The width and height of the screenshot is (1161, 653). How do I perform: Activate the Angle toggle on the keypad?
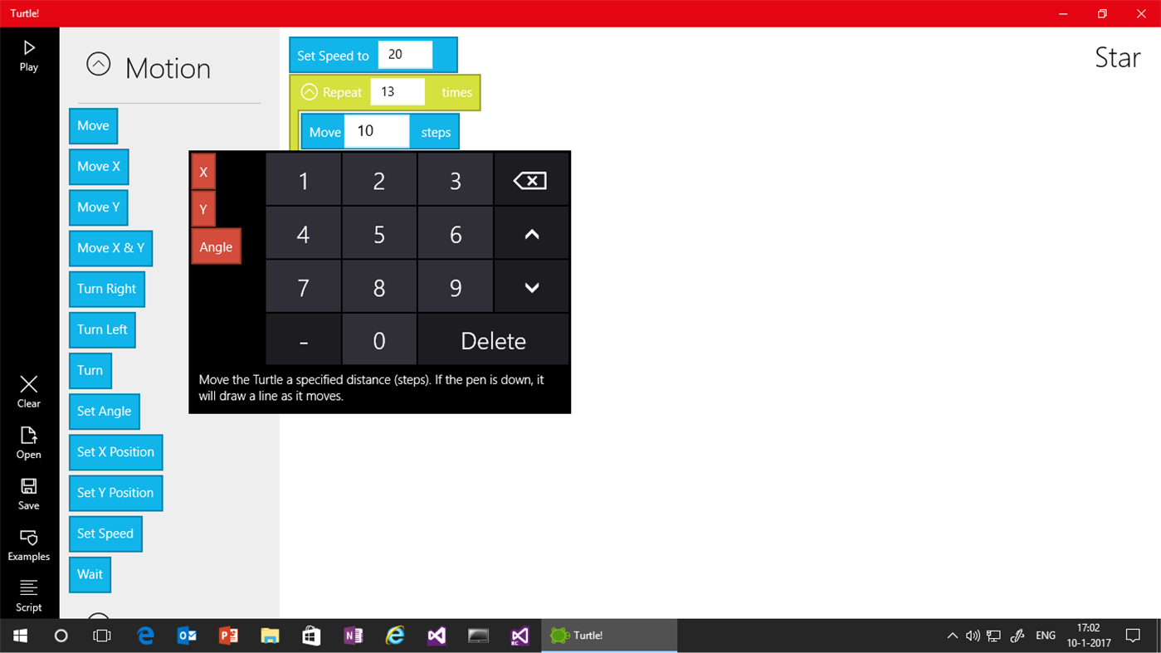[x=215, y=246]
